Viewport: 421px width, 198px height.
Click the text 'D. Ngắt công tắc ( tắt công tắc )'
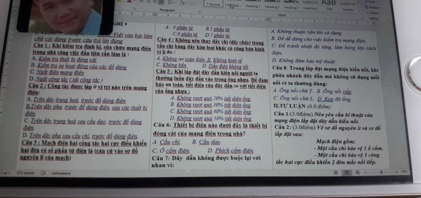click(66, 80)
